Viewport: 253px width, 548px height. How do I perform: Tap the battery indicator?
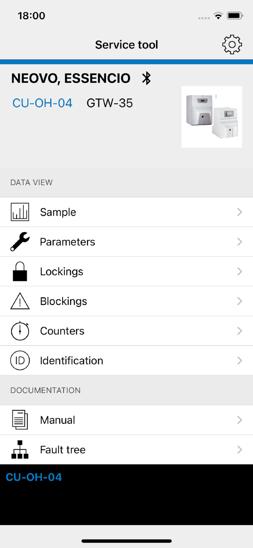pos(234,15)
